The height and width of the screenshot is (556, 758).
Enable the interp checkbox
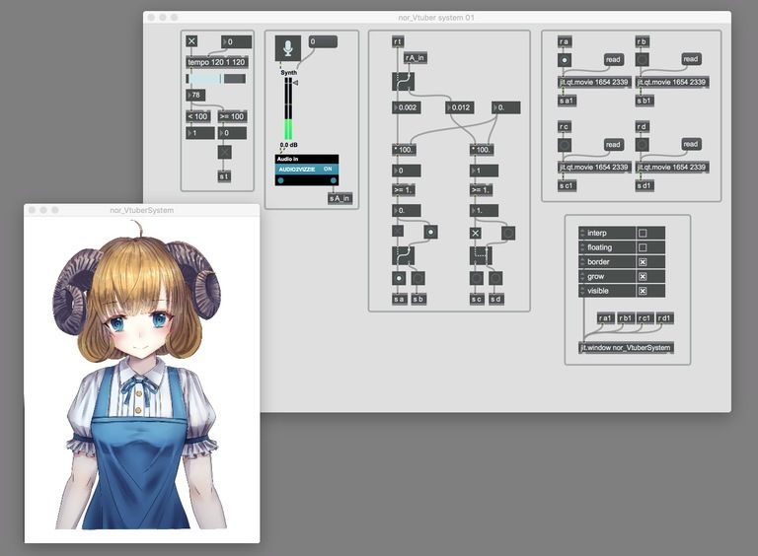click(643, 233)
